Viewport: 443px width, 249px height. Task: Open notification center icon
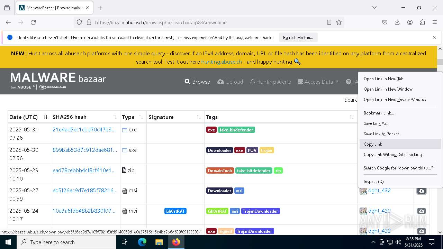(x=432, y=242)
